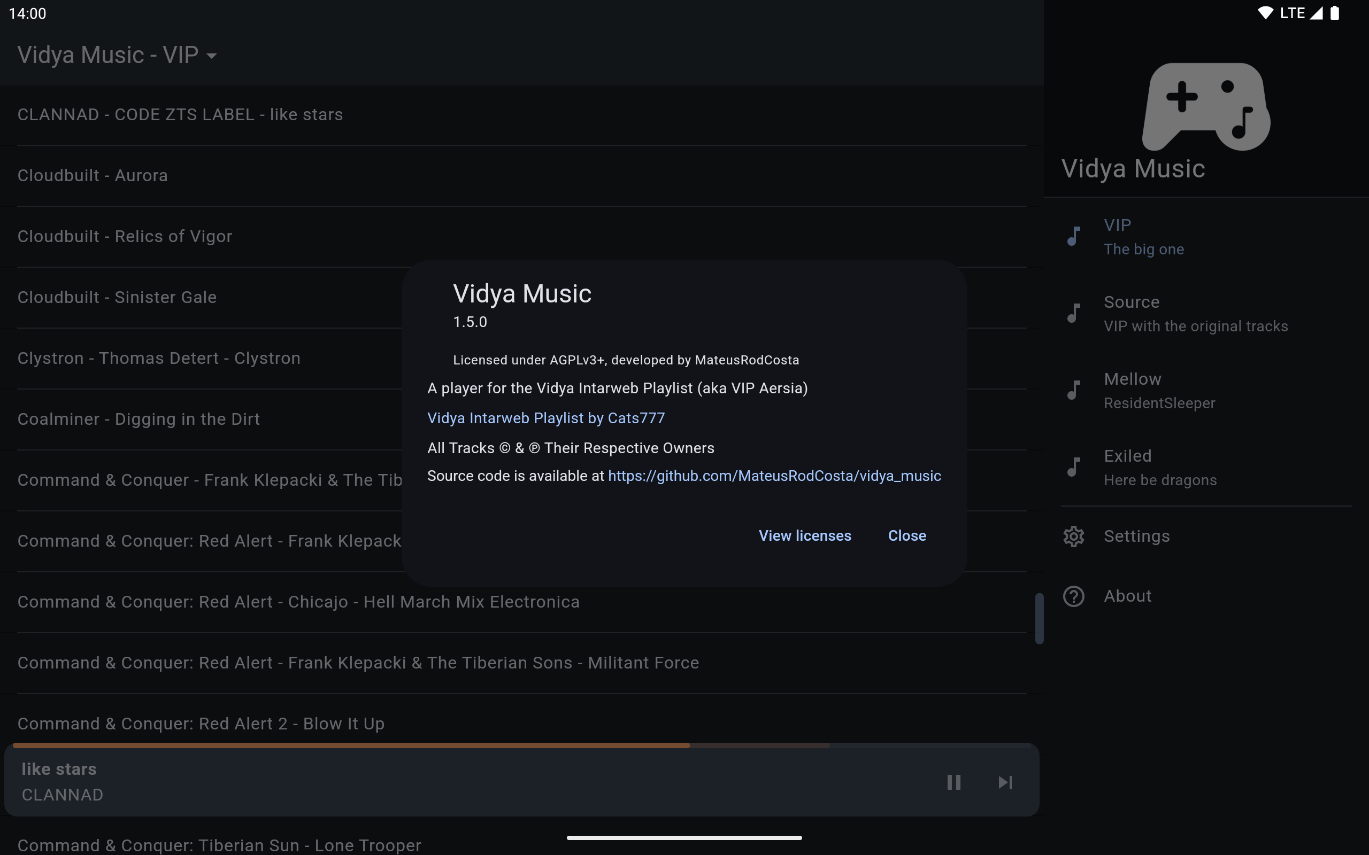The width and height of the screenshot is (1369, 855).
Task: Select the Exiled playlist entry
Action: 1160,467
